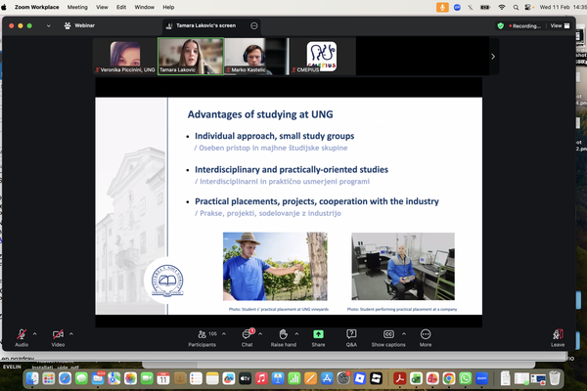Click the Recording indicator

[524, 25]
